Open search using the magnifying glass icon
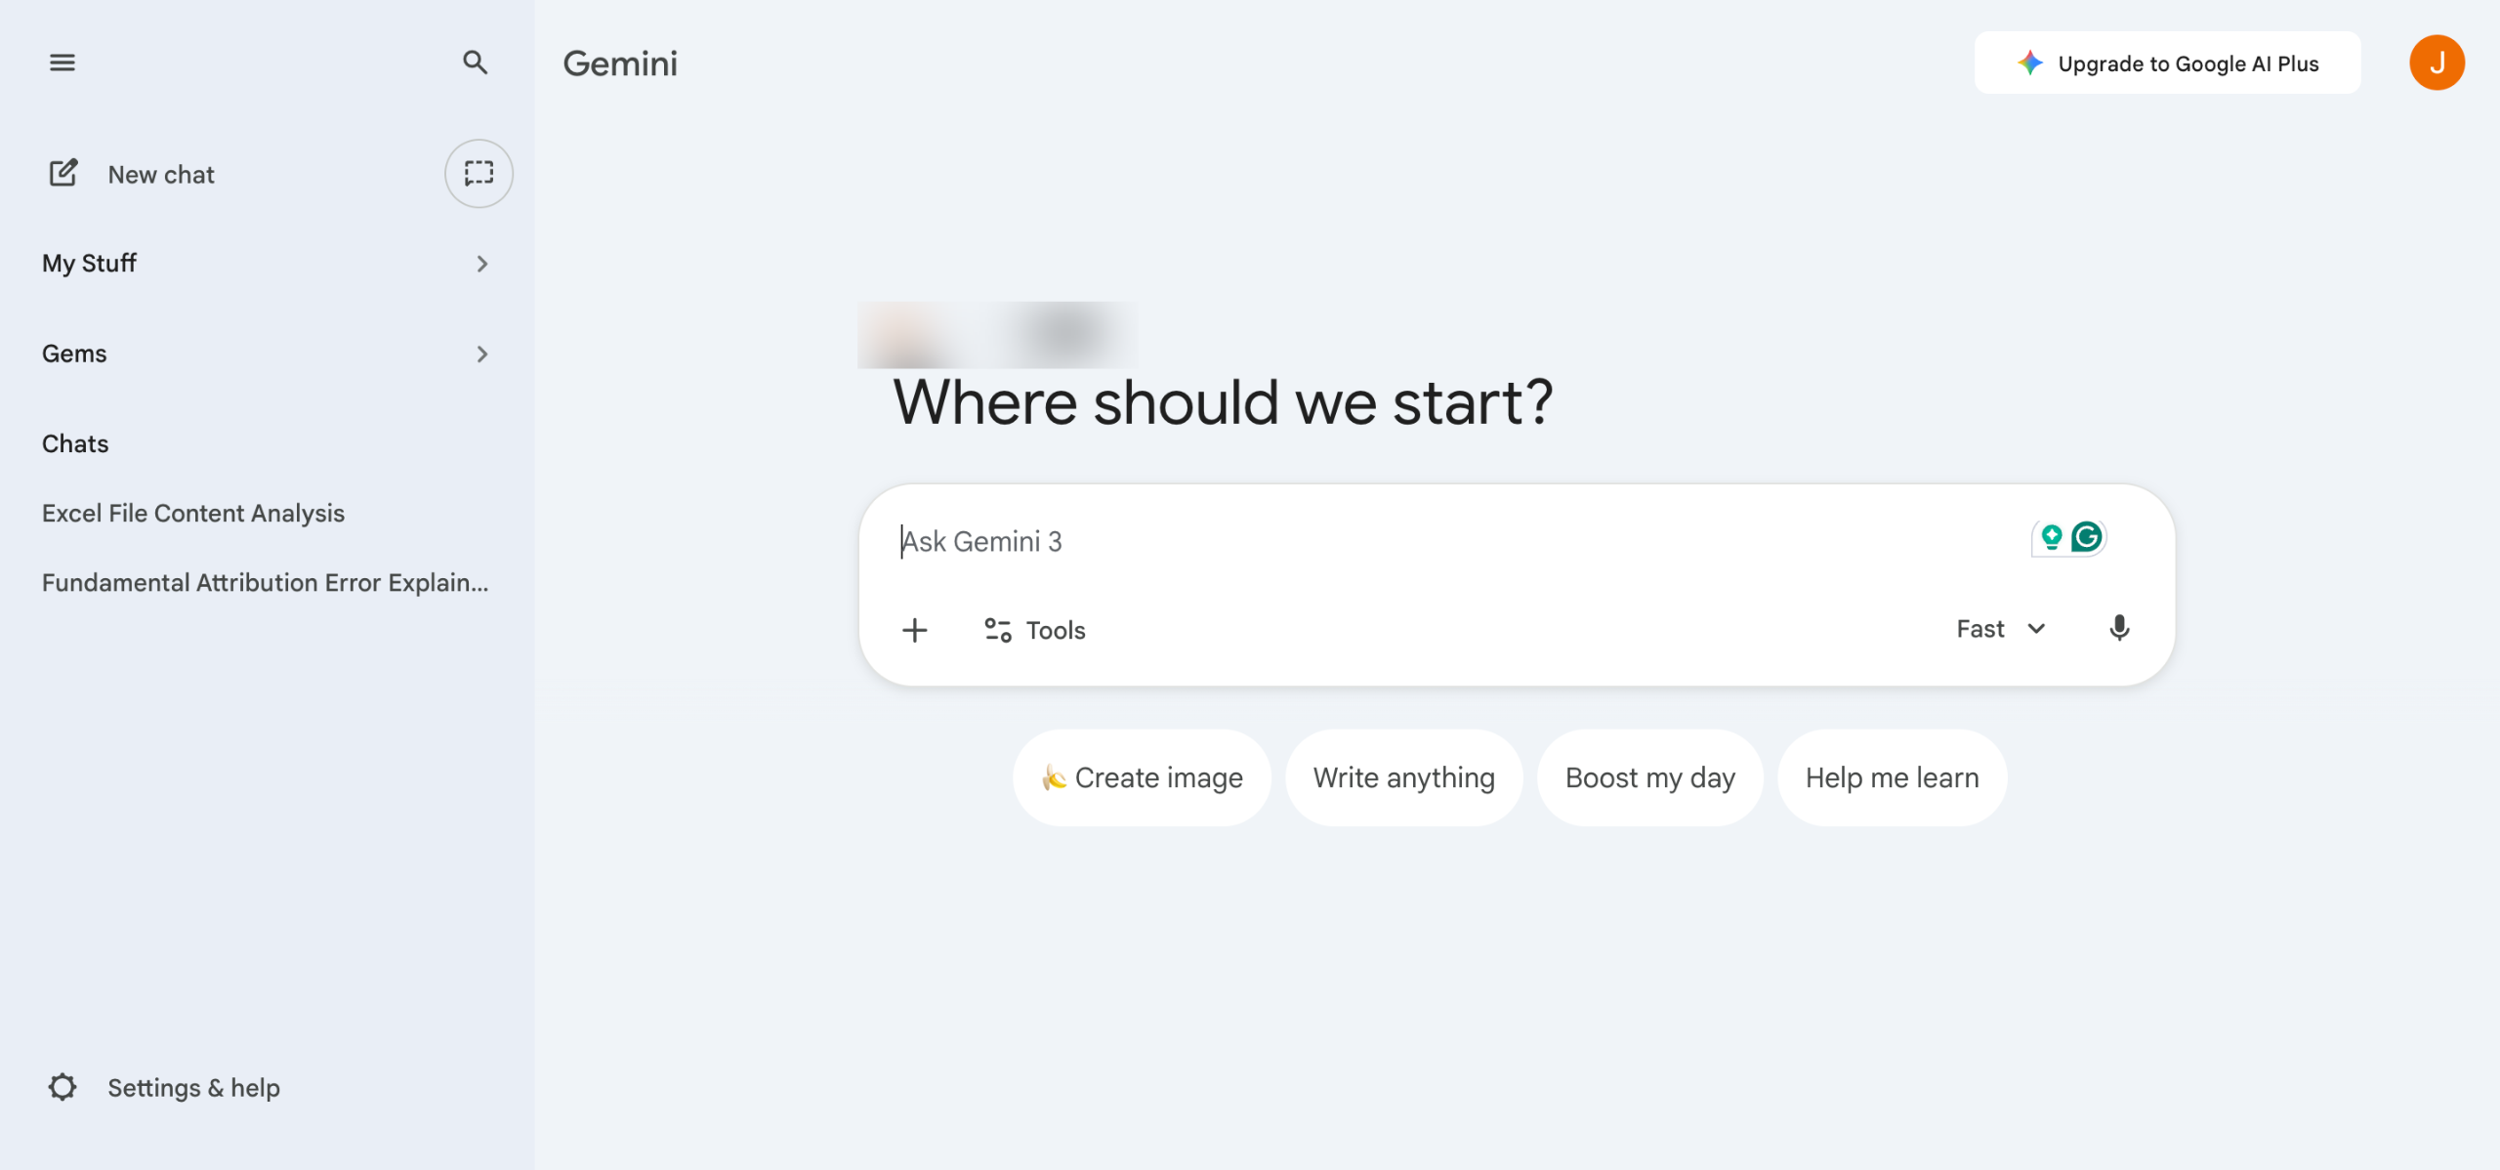This screenshot has height=1170, width=2500. pos(475,63)
